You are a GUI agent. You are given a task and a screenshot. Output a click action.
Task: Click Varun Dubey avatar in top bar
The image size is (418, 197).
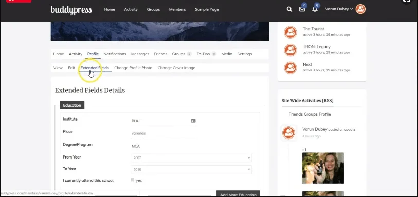pos(360,9)
